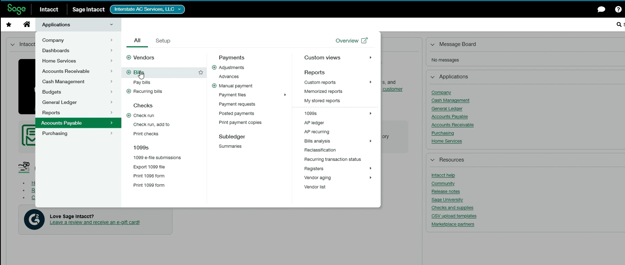Image resolution: width=625 pixels, height=265 pixels.
Task: Open Advances under Payments
Action: coord(229,77)
